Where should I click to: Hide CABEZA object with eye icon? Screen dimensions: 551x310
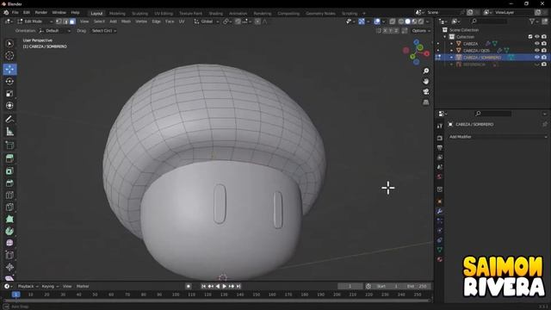[x=537, y=44]
